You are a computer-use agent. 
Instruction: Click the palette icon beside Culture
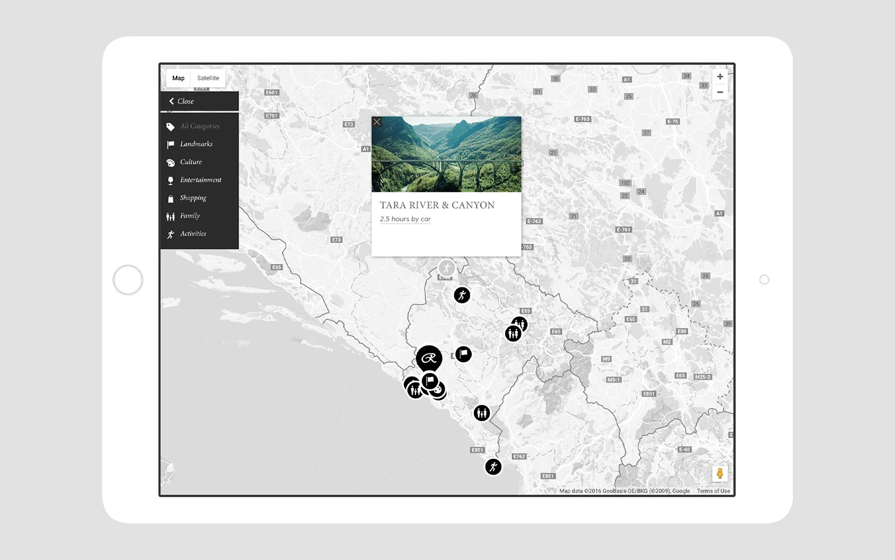point(170,163)
